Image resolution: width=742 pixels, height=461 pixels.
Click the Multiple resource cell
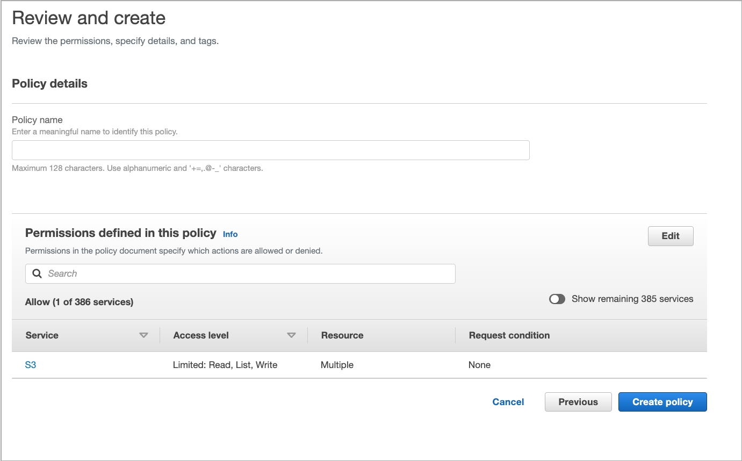tap(337, 365)
